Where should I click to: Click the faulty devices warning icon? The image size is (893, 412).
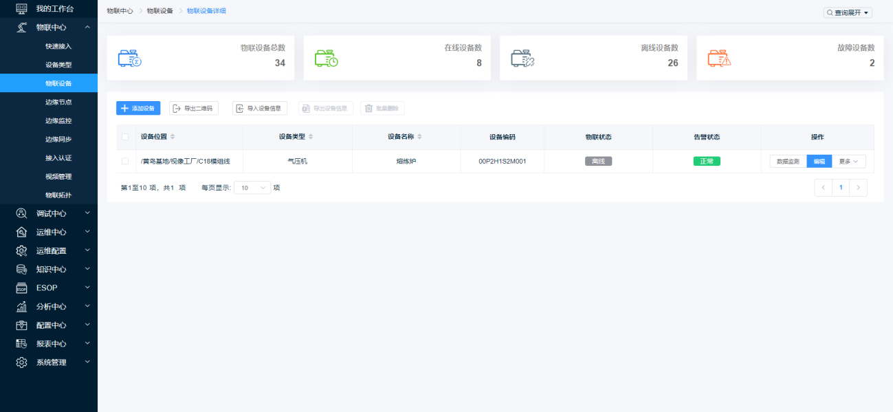click(x=719, y=58)
